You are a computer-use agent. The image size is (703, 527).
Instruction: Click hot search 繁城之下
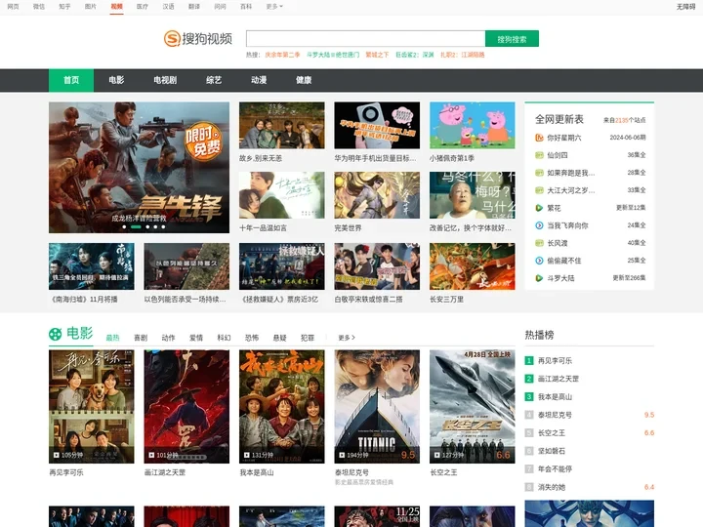(x=377, y=55)
